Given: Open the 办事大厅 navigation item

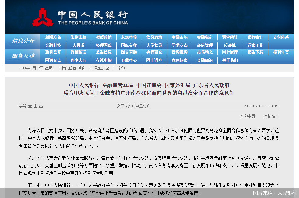Looking at the screenshot, I should (x=78, y=60).
